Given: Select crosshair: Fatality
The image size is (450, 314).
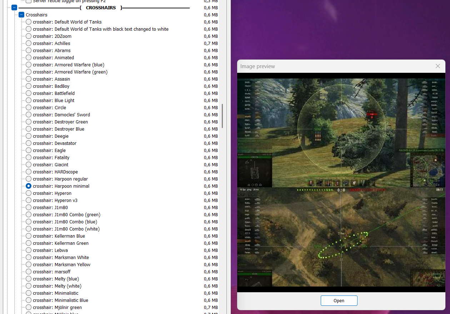Looking at the screenshot, I should 29,157.
